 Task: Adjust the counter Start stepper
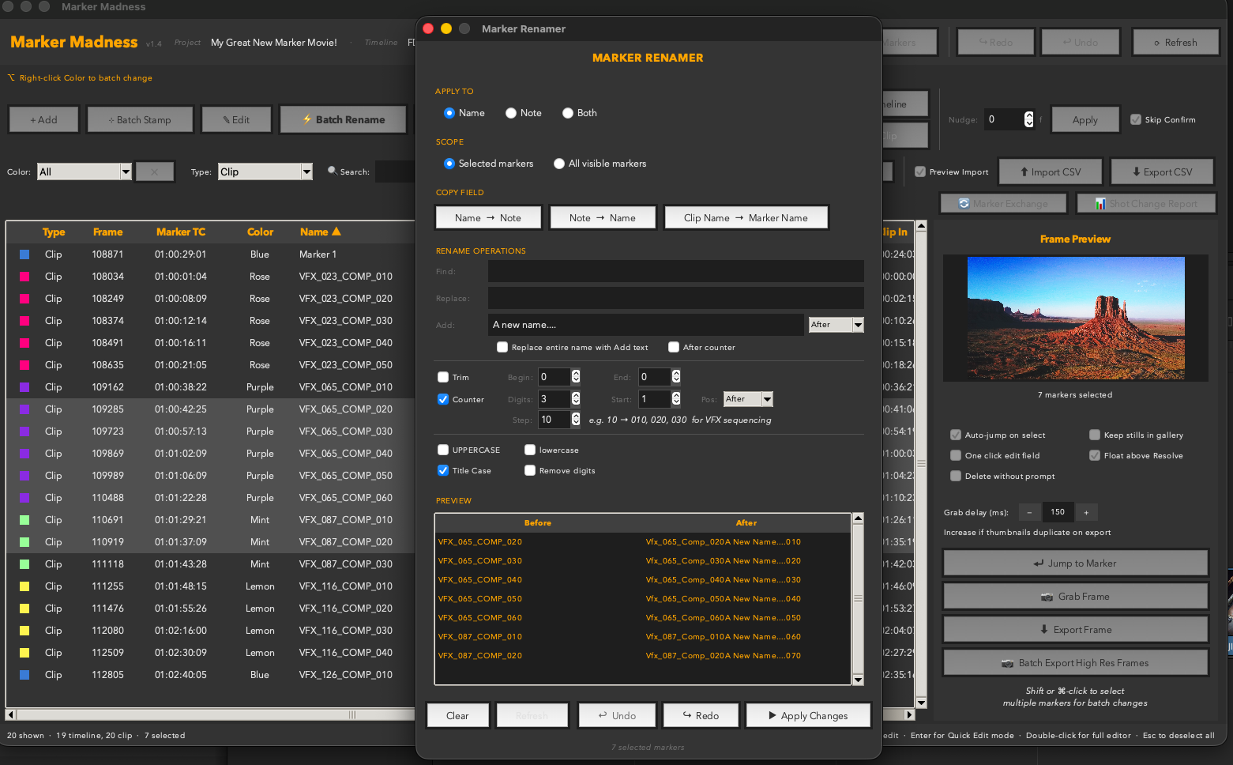(x=676, y=399)
